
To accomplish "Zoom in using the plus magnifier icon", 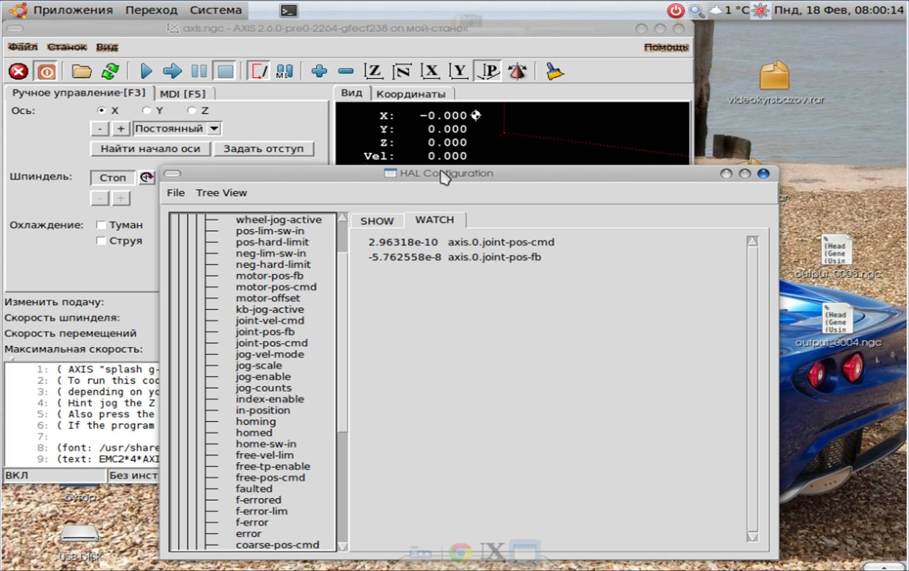I will (319, 71).
